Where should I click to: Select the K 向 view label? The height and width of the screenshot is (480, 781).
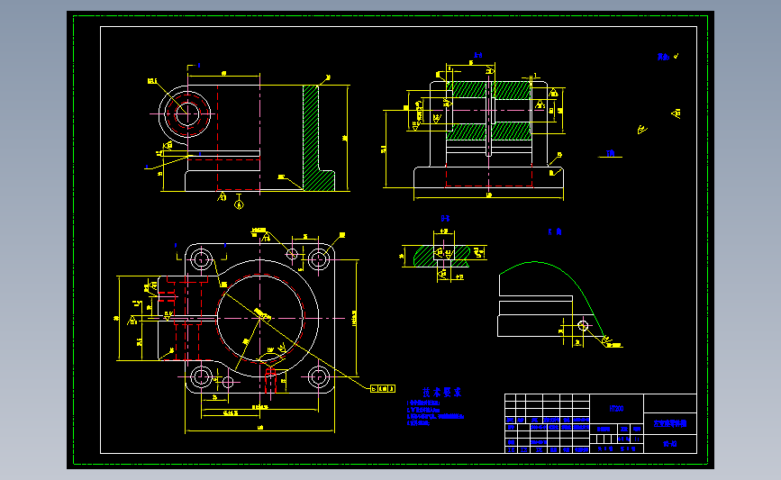[555, 231]
